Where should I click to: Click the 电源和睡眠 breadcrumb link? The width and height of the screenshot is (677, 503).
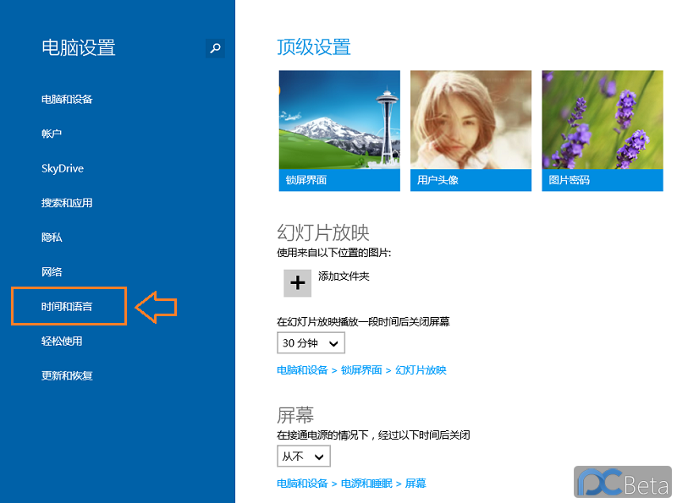[x=366, y=484]
